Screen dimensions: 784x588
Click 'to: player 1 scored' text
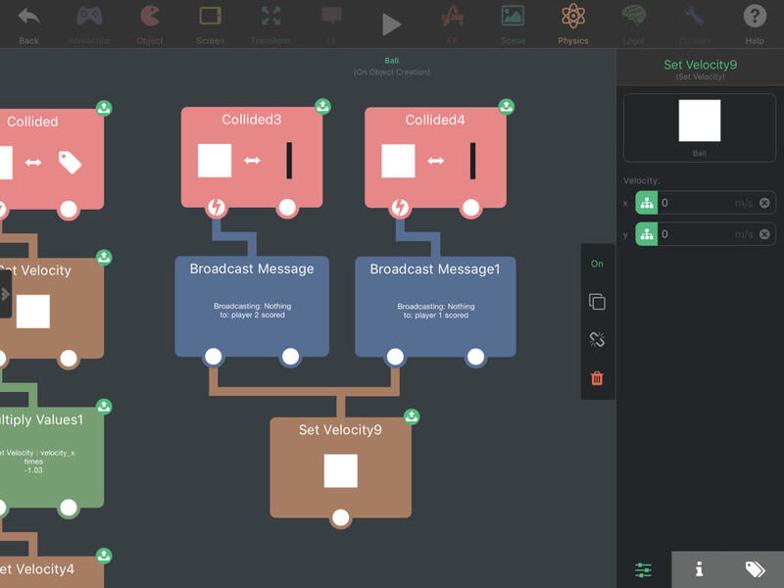click(435, 315)
